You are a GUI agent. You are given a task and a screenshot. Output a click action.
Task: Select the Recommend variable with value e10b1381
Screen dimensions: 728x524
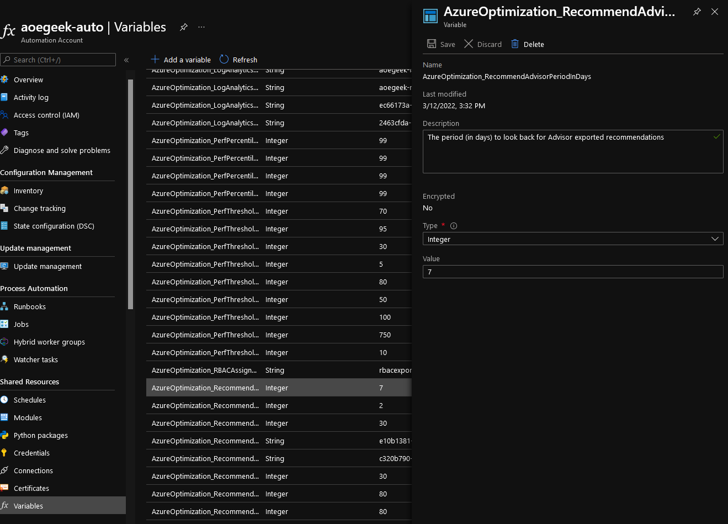pos(279,441)
